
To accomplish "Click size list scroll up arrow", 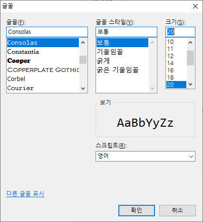I will tap(191, 42).
